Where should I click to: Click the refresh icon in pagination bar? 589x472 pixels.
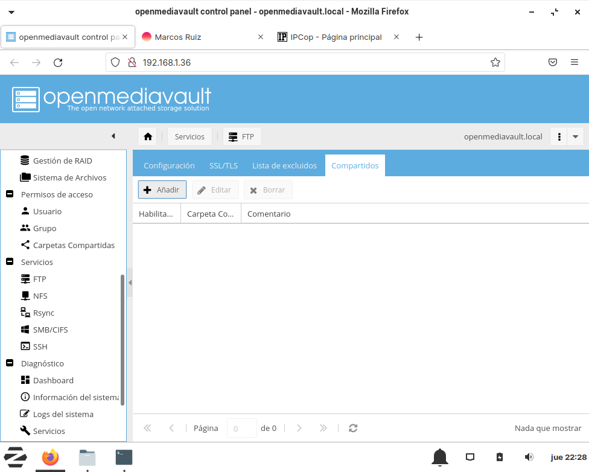pyautogui.click(x=353, y=428)
